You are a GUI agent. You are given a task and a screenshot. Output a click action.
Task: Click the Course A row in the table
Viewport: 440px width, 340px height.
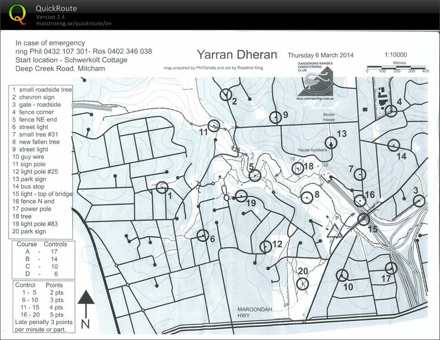(42, 251)
